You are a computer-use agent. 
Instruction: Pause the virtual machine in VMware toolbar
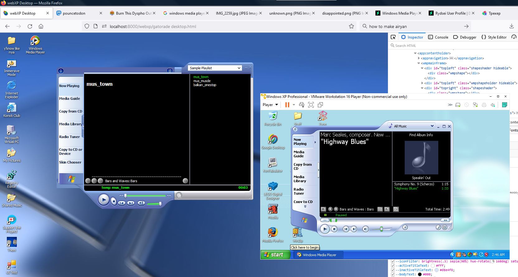click(x=287, y=105)
